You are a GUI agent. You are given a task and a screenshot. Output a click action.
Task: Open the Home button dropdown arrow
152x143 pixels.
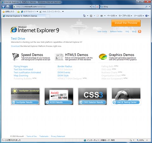click(88, 16)
